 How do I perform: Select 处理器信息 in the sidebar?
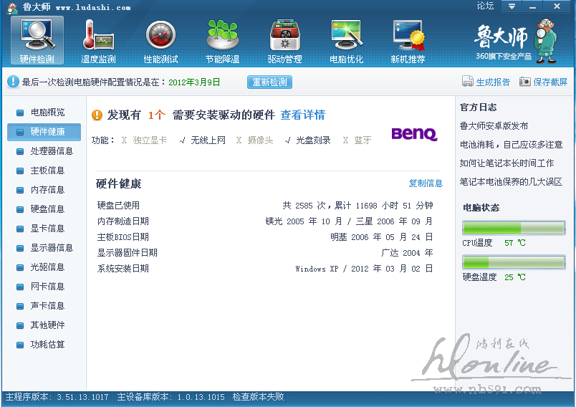coord(52,151)
